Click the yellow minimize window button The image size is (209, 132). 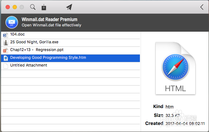click(15, 7)
